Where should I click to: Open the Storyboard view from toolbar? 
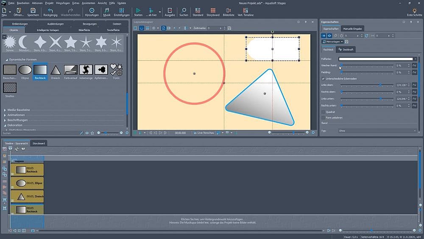tap(213, 11)
